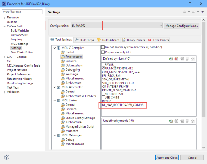Image resolution: width=207 pixels, height=164 pixels.
Task: Move defined symbol down
Action: (193, 58)
